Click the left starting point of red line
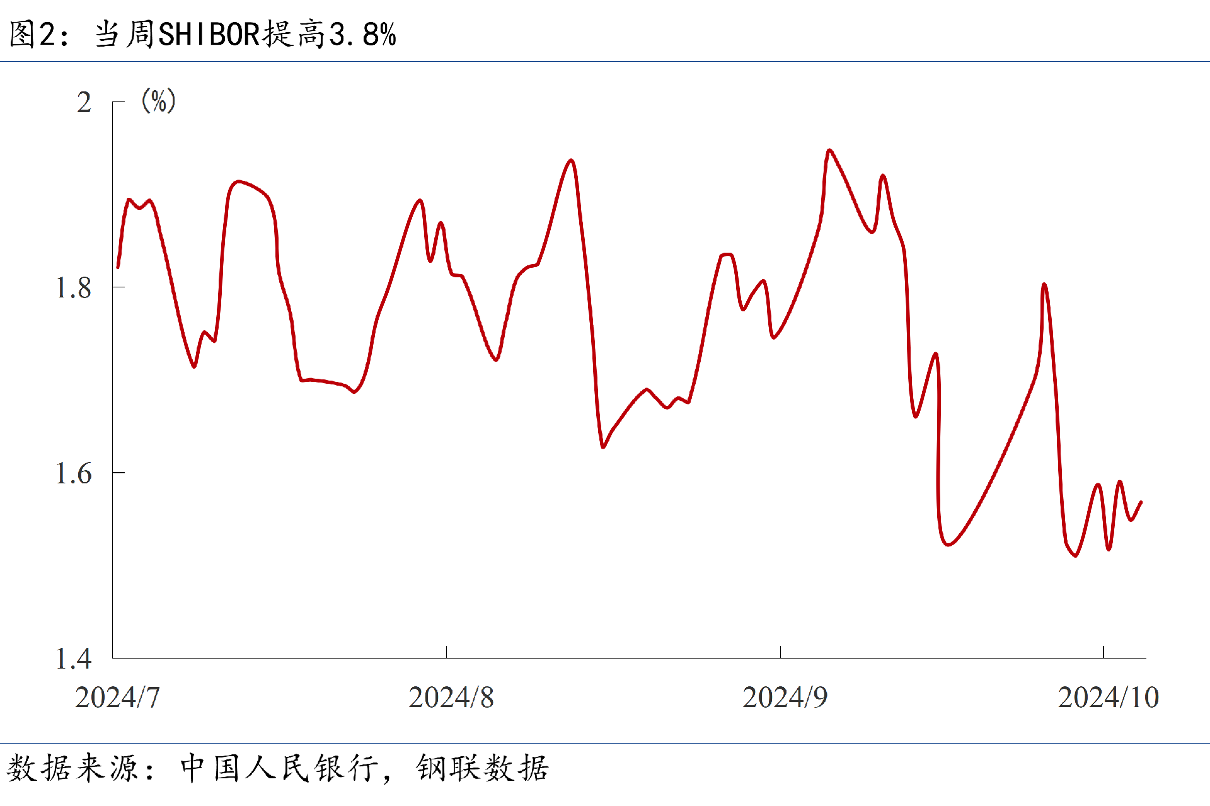The height and width of the screenshot is (806, 1210). 118,268
